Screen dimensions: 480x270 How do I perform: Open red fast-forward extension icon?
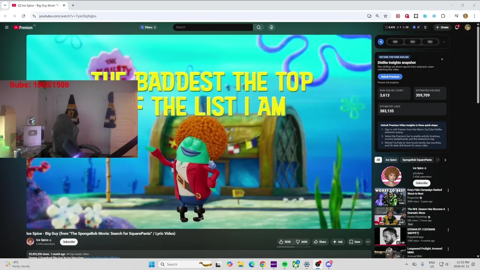398,16
